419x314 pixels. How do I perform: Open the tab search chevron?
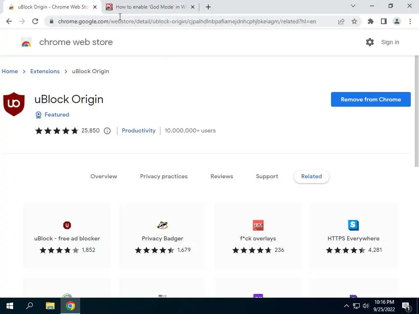tap(353, 6)
